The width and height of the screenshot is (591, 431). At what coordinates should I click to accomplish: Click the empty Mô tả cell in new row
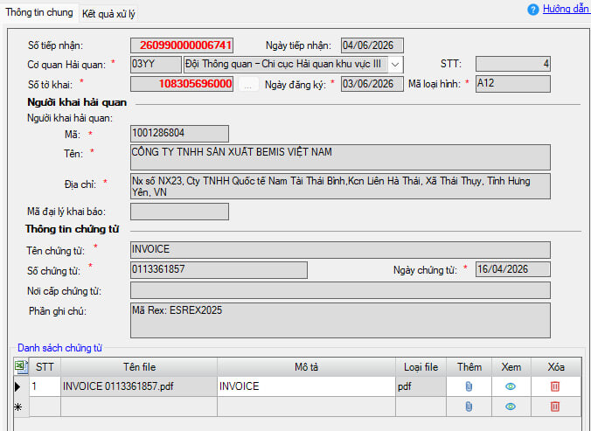tap(307, 407)
